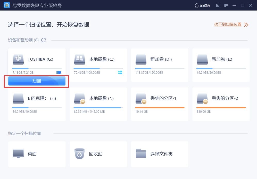Click the drive icon on E 的克隆 (F:)

pos(18,98)
